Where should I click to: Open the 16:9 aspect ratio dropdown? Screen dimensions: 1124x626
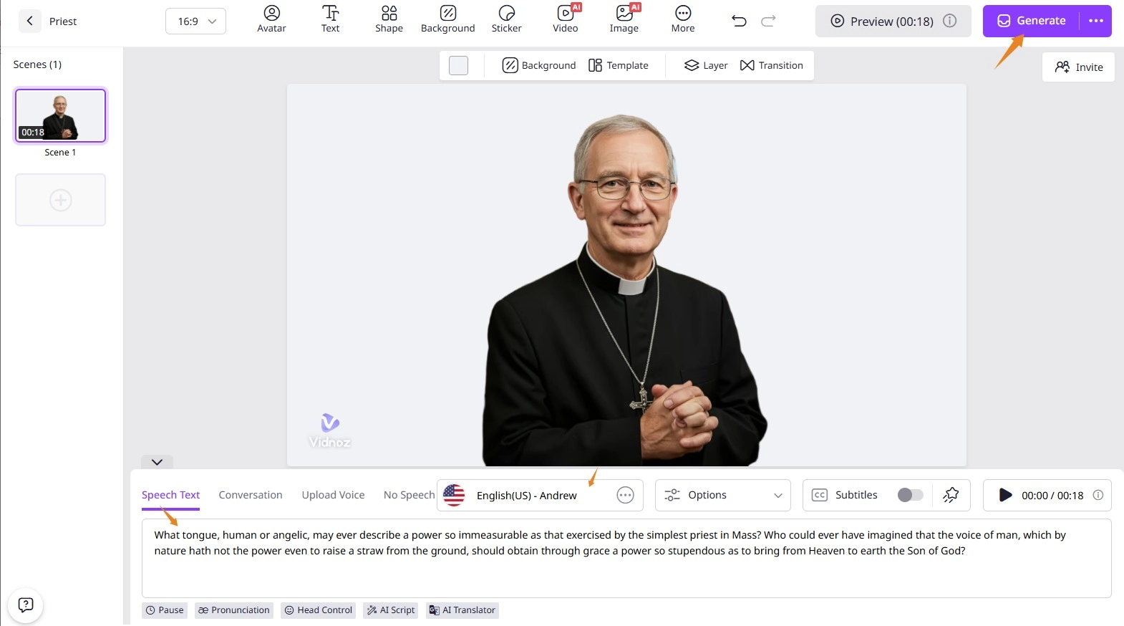(x=195, y=21)
